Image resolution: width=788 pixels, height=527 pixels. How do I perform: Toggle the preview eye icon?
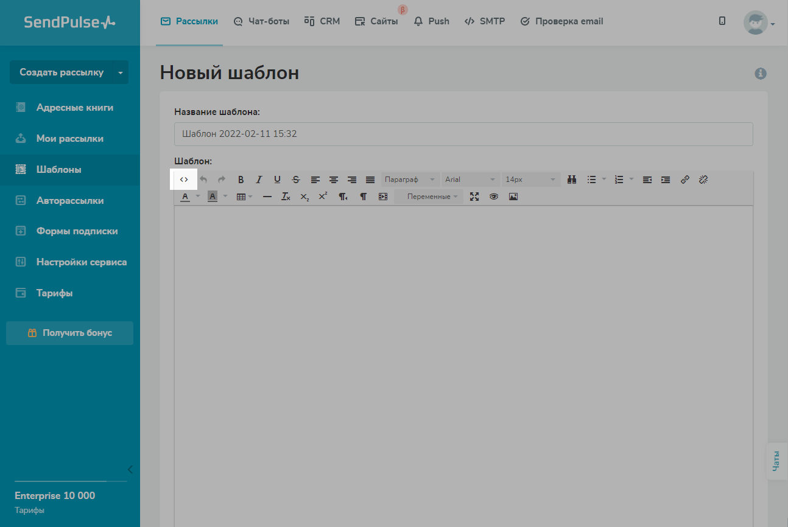[494, 197]
